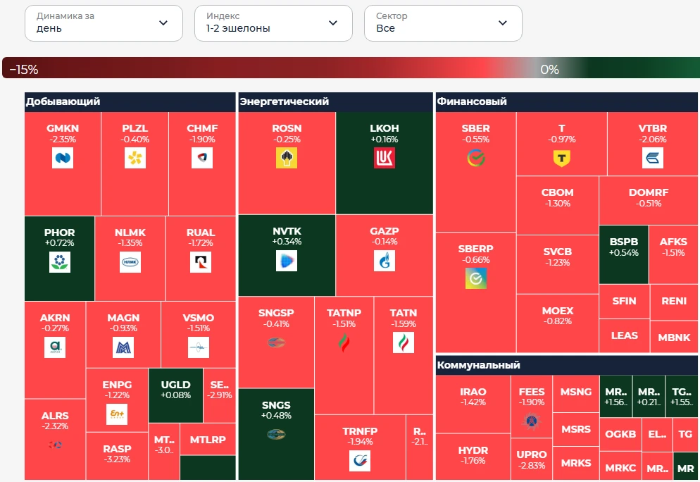Click the NVTK Novatek logo icon

click(287, 261)
